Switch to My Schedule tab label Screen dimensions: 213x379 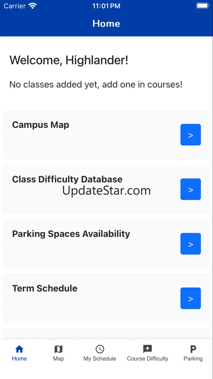click(100, 359)
